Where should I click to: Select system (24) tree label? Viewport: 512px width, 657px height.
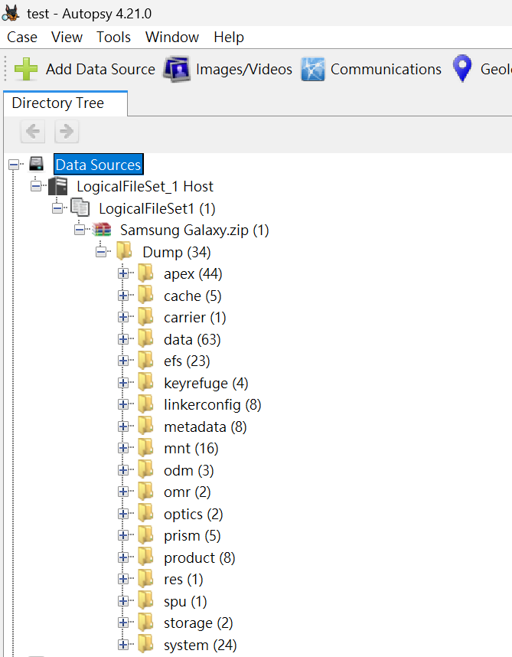click(x=200, y=645)
